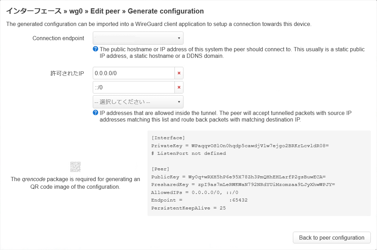
Task: Focus the 0.0.0.0/0 IP input field
Action: [x=134, y=73]
